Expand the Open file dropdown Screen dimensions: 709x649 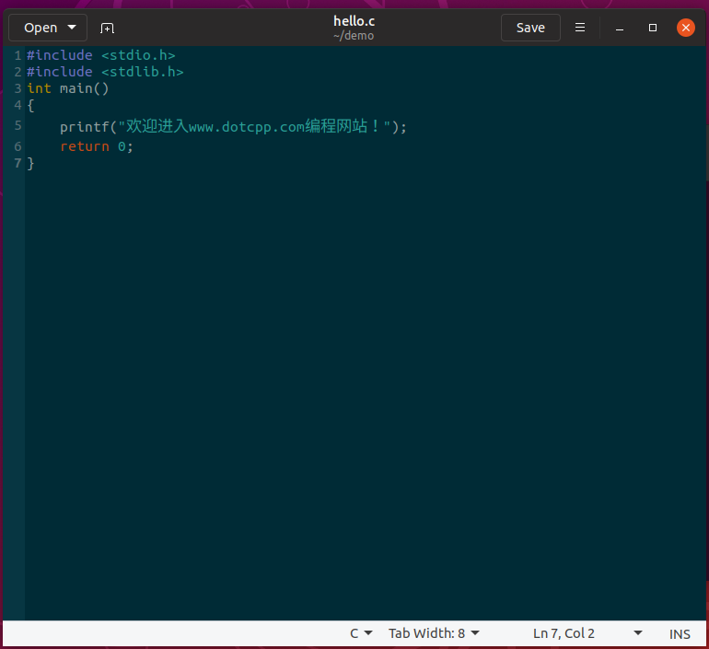point(72,28)
